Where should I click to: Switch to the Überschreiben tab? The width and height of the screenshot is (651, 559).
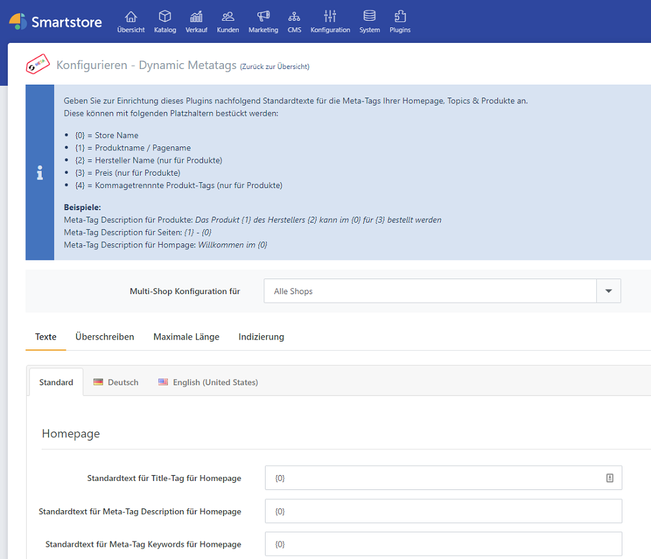click(105, 336)
